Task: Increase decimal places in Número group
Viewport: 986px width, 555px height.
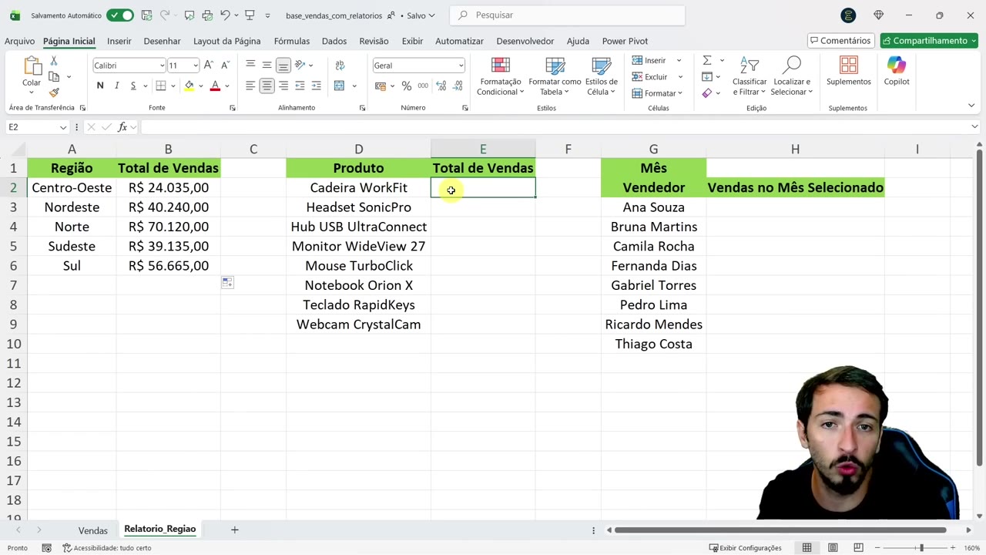Action: click(441, 86)
